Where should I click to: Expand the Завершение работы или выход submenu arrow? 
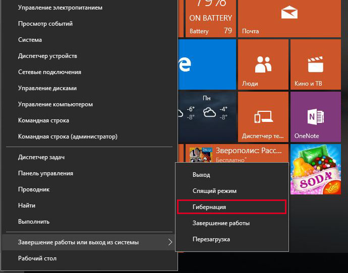(170, 242)
